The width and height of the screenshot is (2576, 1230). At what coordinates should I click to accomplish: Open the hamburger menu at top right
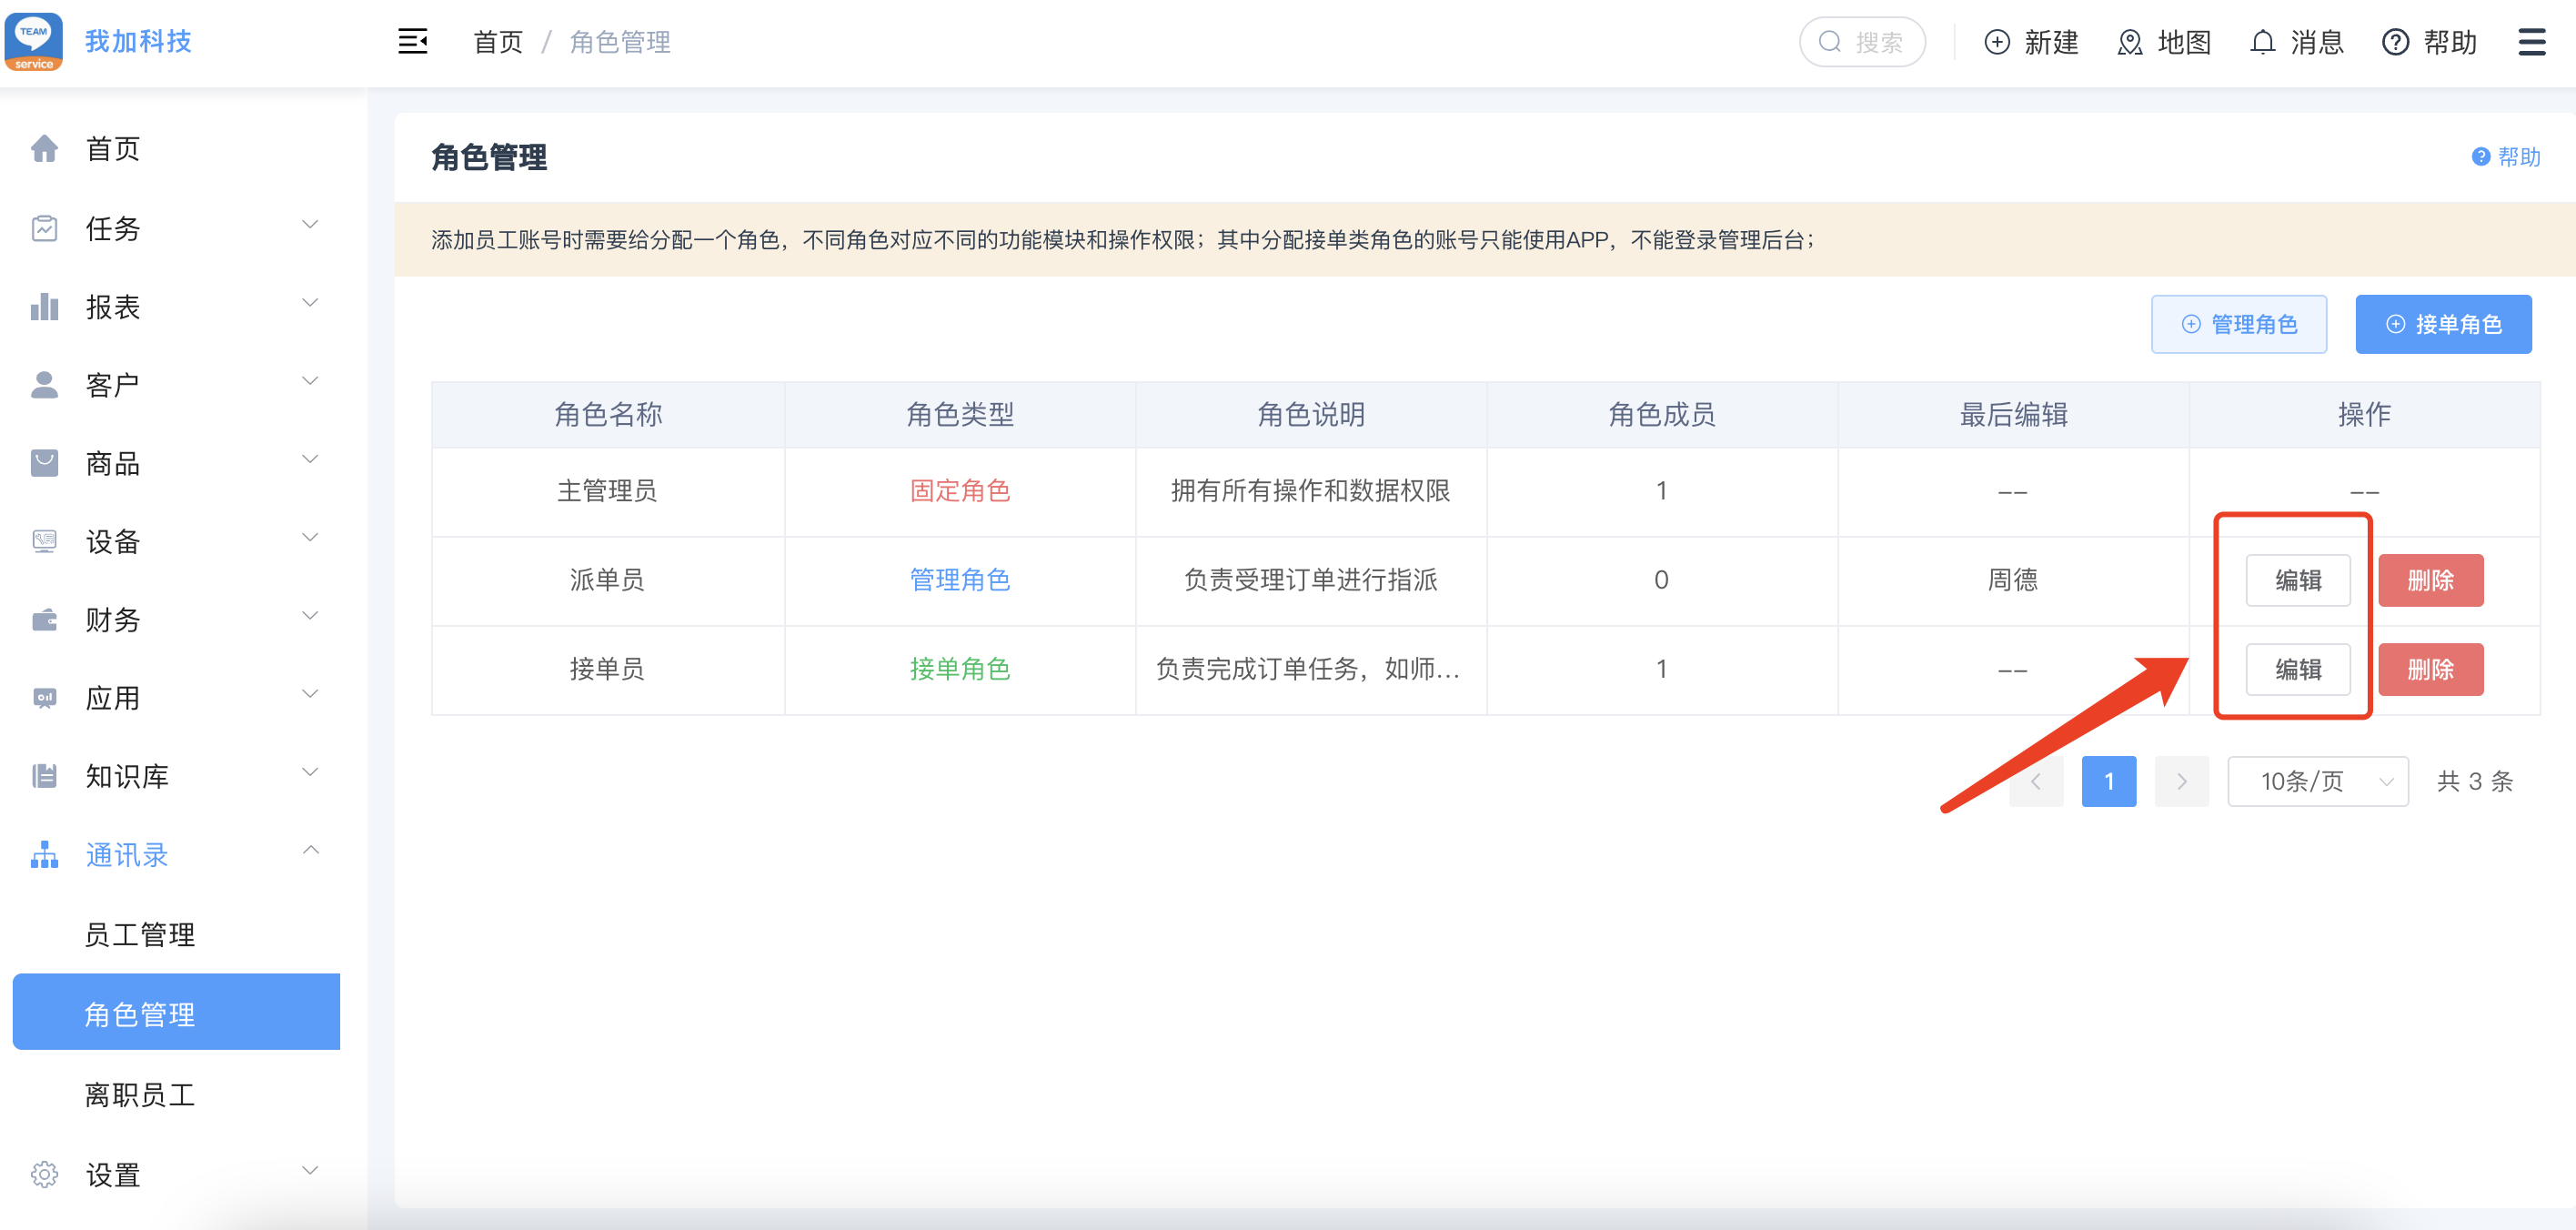click(2531, 42)
